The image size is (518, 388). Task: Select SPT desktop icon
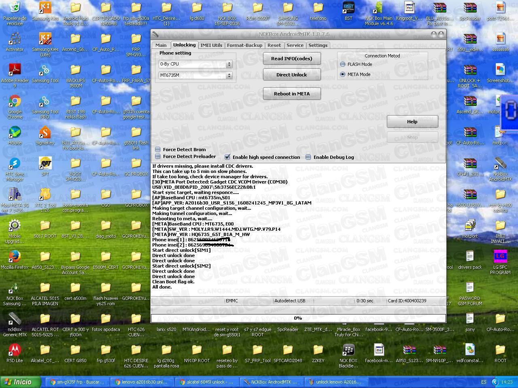pyautogui.click(x=45, y=167)
